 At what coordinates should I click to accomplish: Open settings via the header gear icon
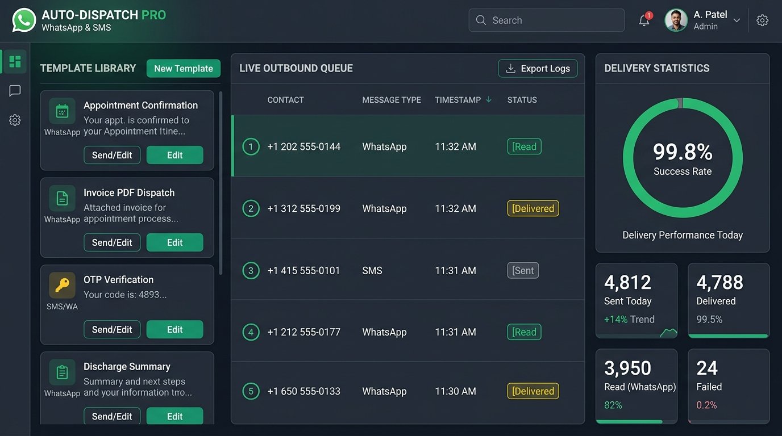[762, 20]
